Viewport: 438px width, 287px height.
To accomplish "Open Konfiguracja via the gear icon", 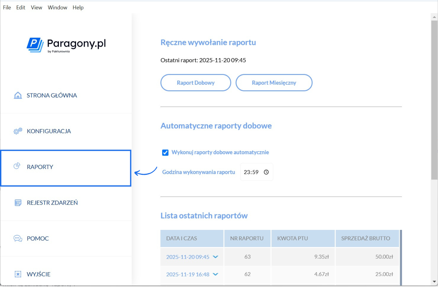I will click(17, 131).
